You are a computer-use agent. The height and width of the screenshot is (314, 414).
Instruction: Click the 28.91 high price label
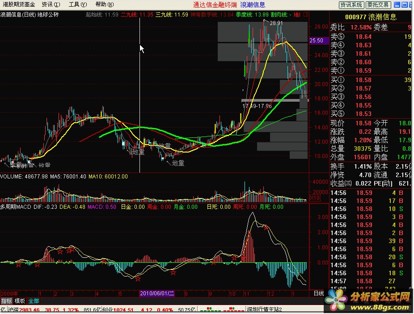(276, 23)
